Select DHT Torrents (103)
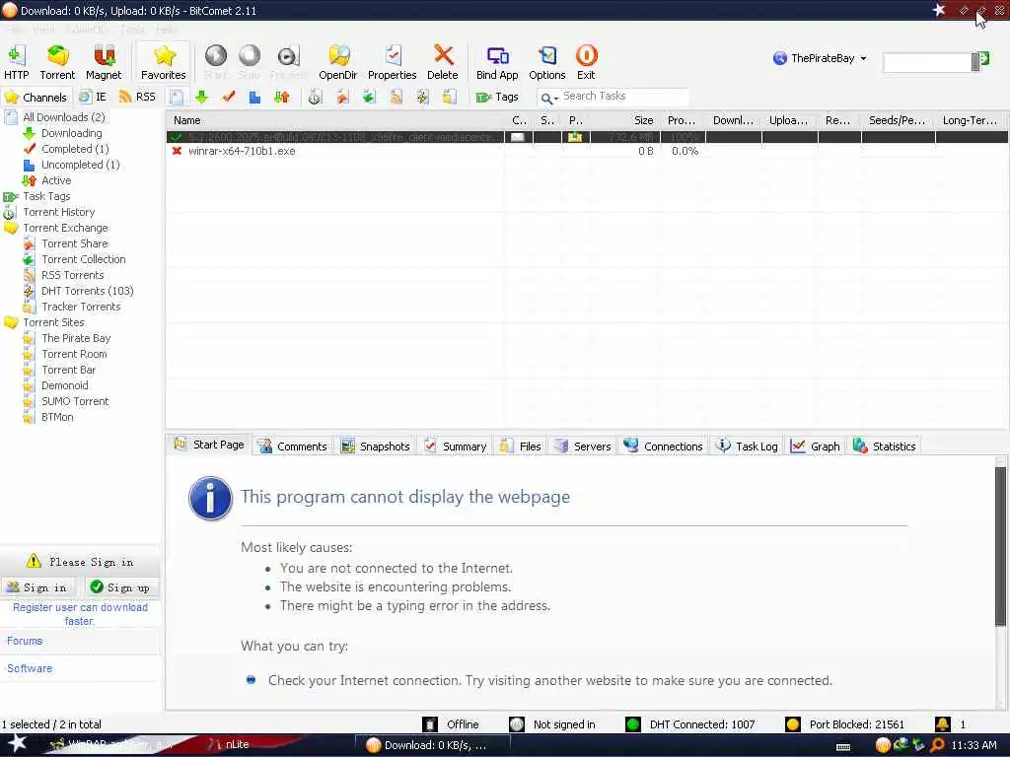This screenshot has width=1010, height=757. point(88,291)
